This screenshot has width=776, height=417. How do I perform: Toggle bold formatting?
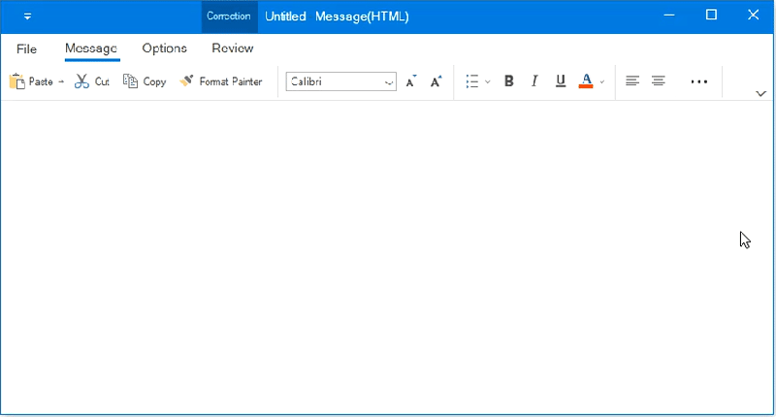(508, 81)
